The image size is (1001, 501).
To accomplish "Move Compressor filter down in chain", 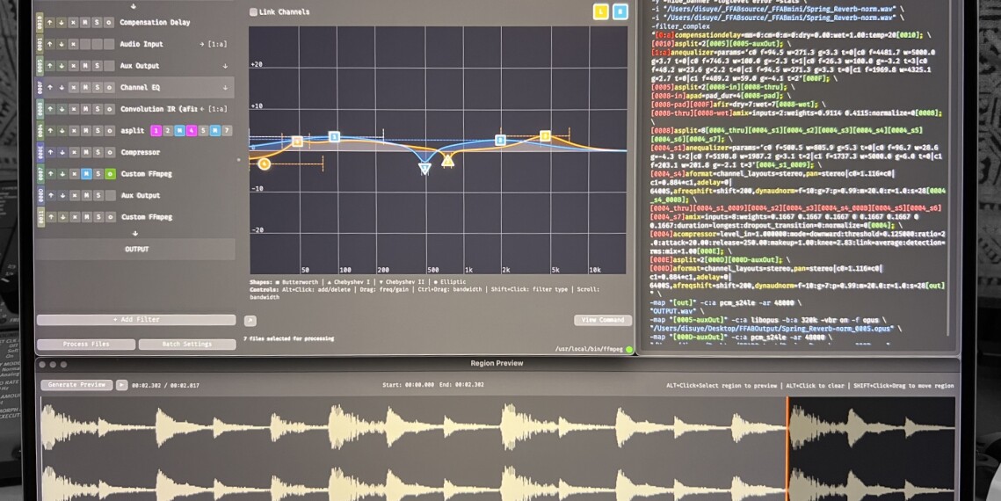I will click(x=62, y=152).
